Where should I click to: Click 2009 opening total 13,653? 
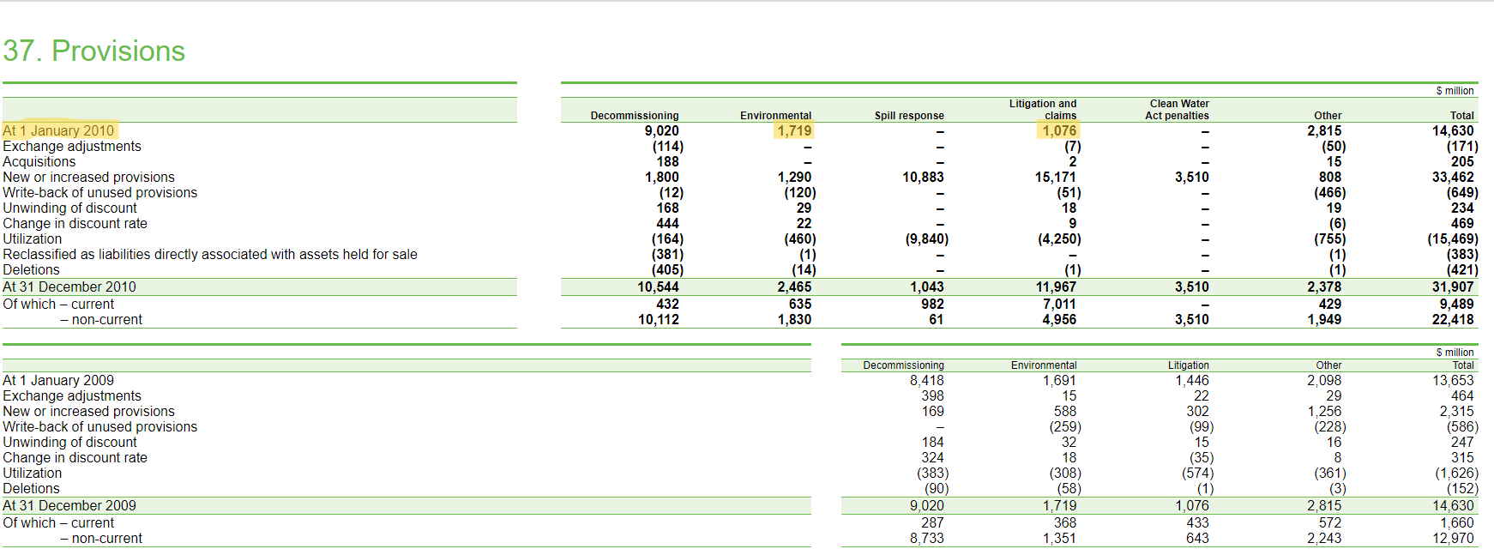click(1453, 380)
